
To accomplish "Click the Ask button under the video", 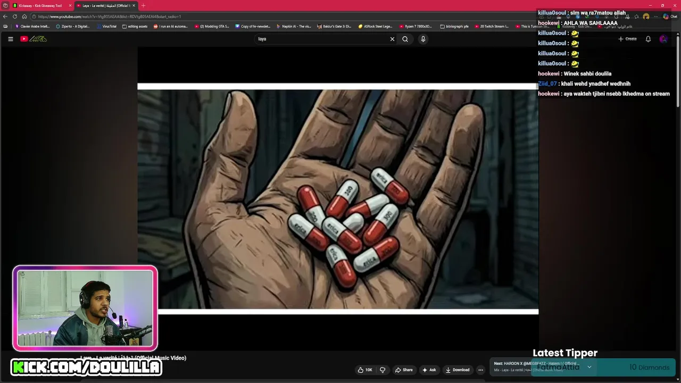I will point(429,370).
